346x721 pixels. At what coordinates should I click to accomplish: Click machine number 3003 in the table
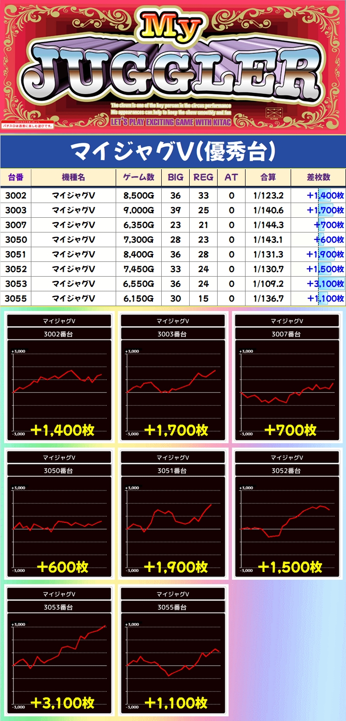(x=16, y=210)
